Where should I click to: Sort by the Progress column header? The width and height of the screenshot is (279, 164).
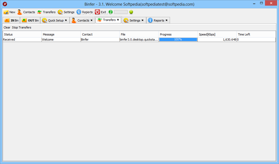click(178, 34)
